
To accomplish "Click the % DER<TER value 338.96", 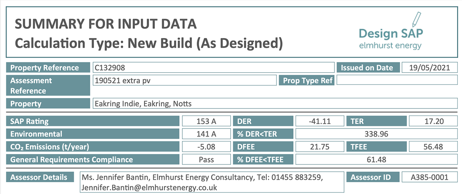I will coord(376,134).
